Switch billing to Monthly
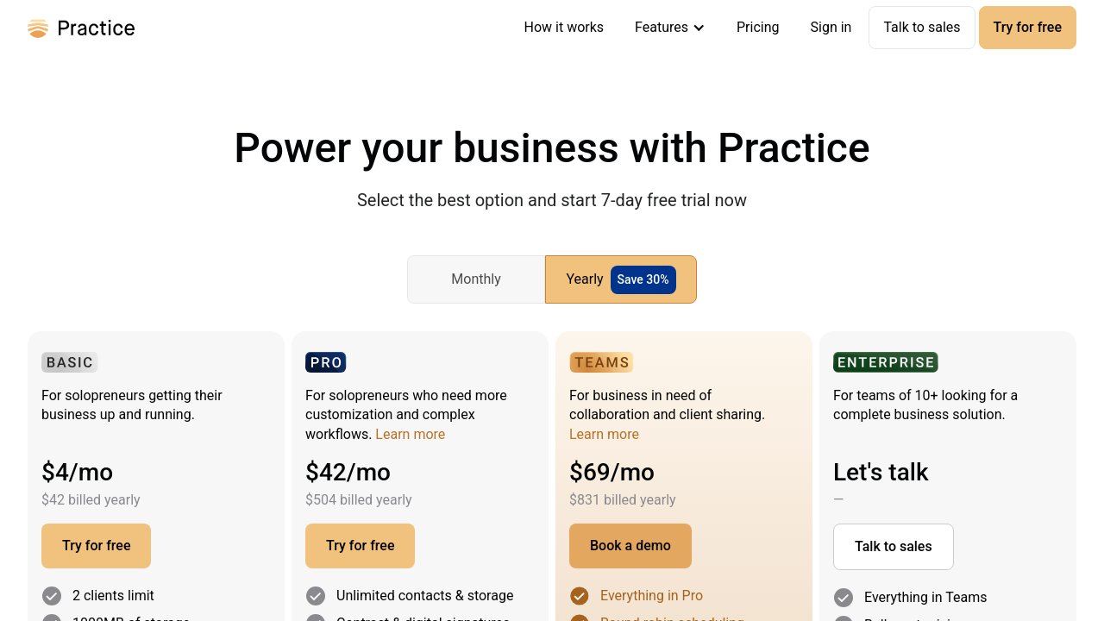The image size is (1104, 621). tap(476, 279)
